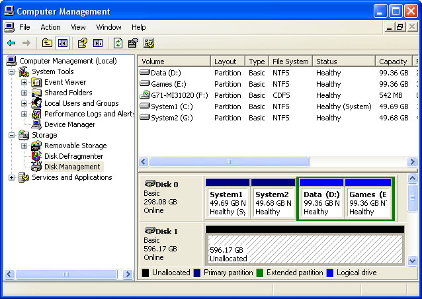Click the Computer Management title bar icon
Viewport: 422px width, 299px height.
pos(9,11)
